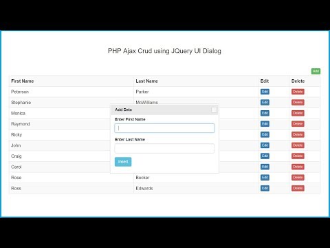
Task: Delete the Raymond row
Action: (298, 124)
